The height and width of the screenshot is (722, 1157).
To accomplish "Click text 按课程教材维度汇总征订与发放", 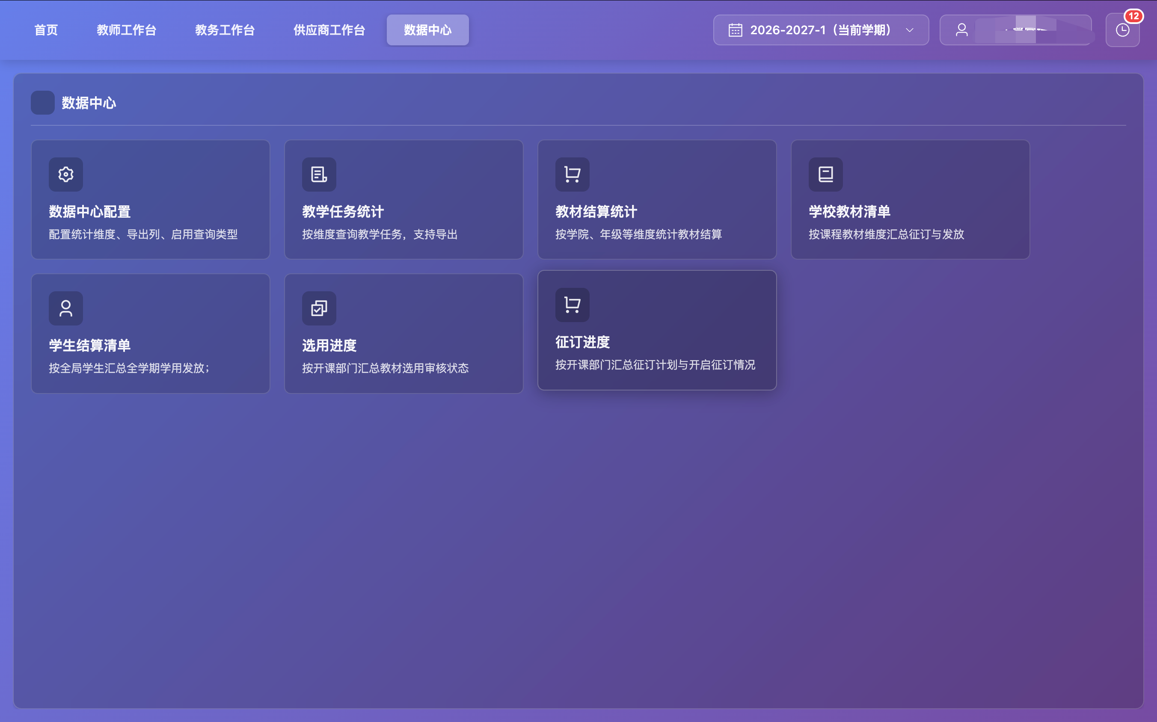I will (886, 234).
